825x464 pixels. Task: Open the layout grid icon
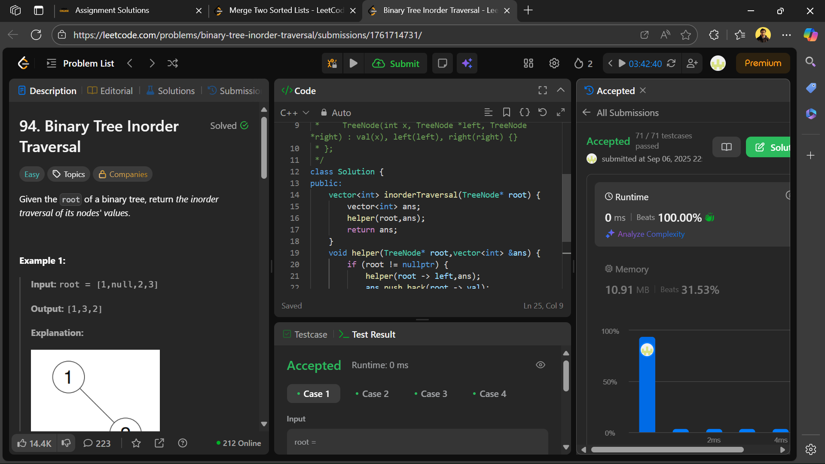(x=528, y=64)
